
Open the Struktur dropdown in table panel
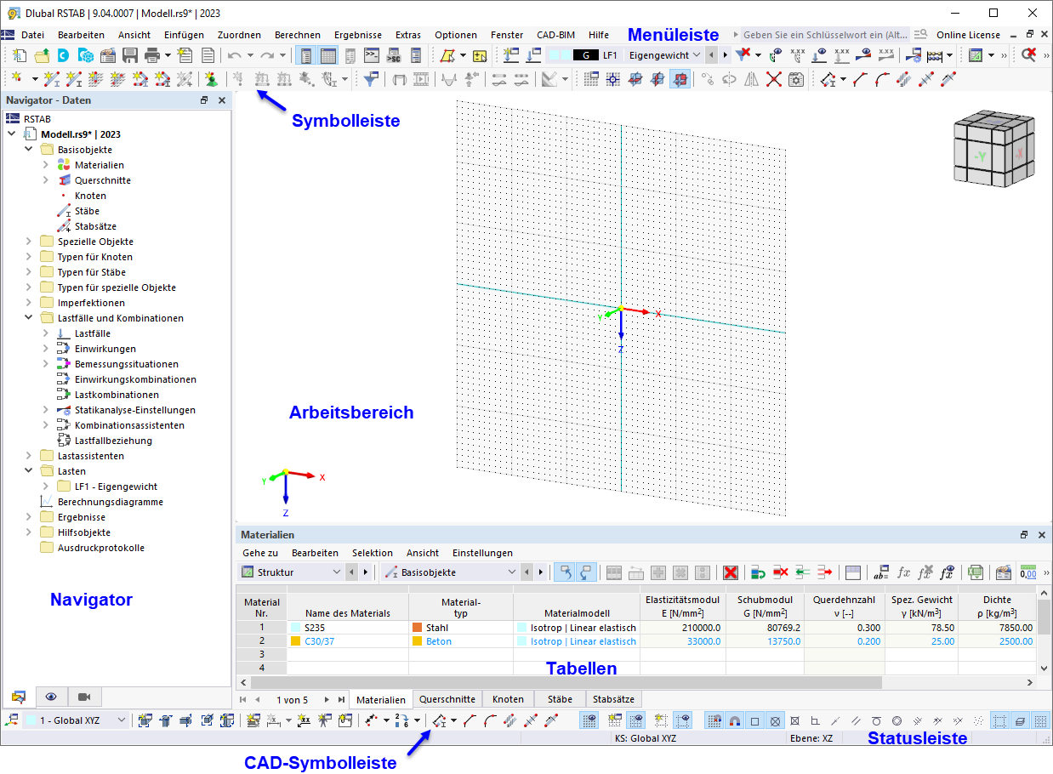click(x=336, y=572)
